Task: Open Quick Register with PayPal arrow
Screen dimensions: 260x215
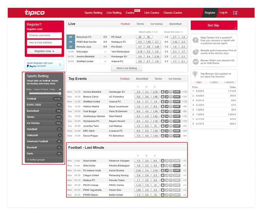Action: coord(60,64)
